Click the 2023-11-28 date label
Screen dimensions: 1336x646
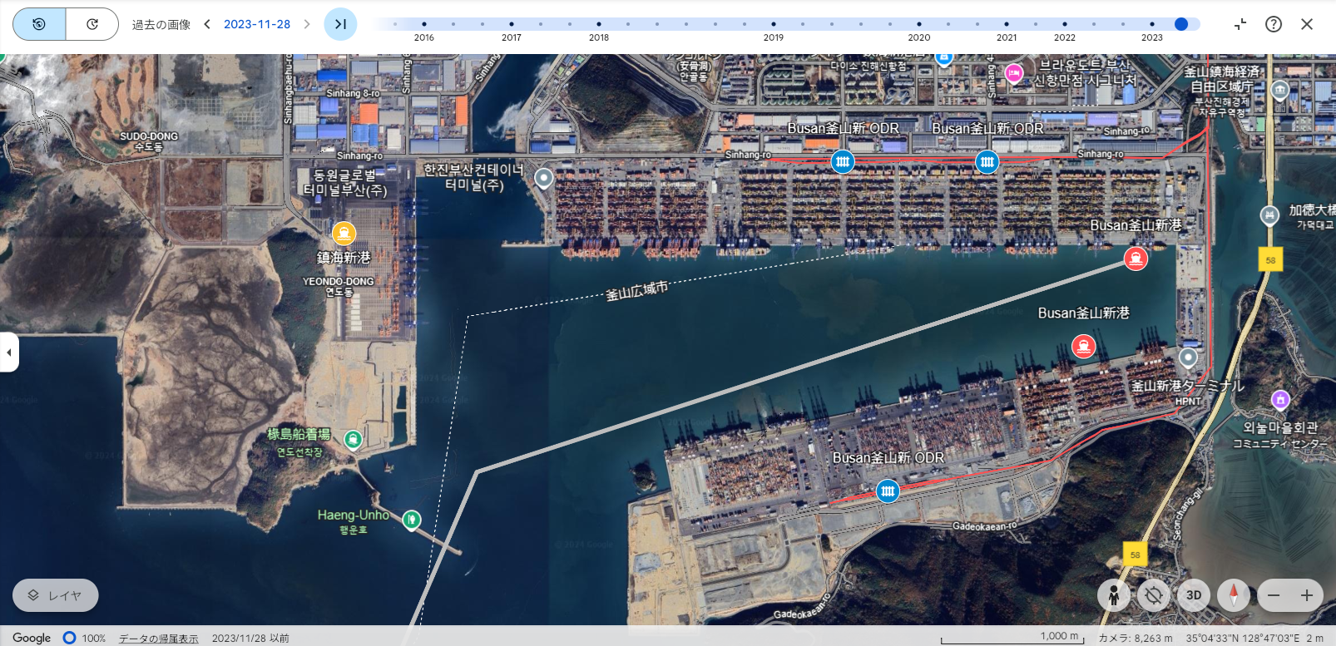[x=257, y=24]
